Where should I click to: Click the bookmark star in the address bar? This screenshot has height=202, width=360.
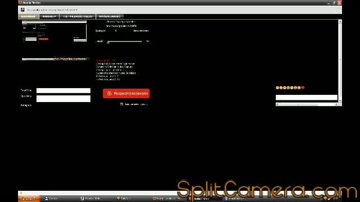click(337, 10)
